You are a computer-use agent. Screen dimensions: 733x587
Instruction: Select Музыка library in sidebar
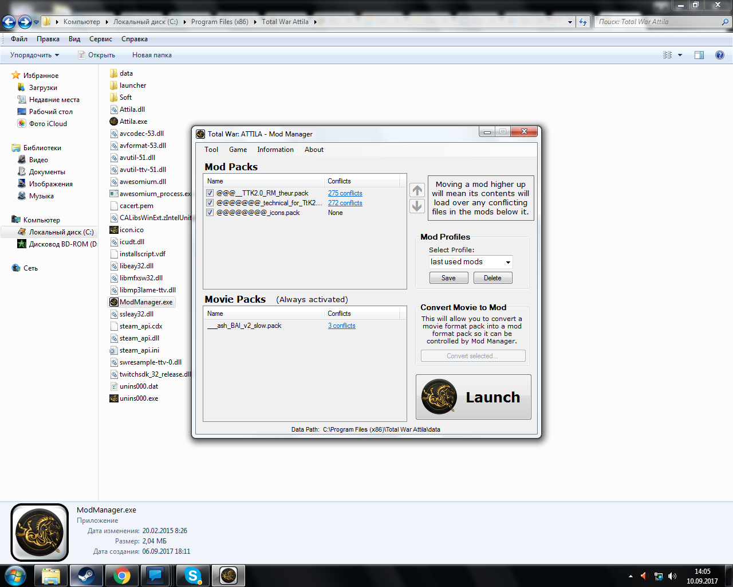[36, 196]
